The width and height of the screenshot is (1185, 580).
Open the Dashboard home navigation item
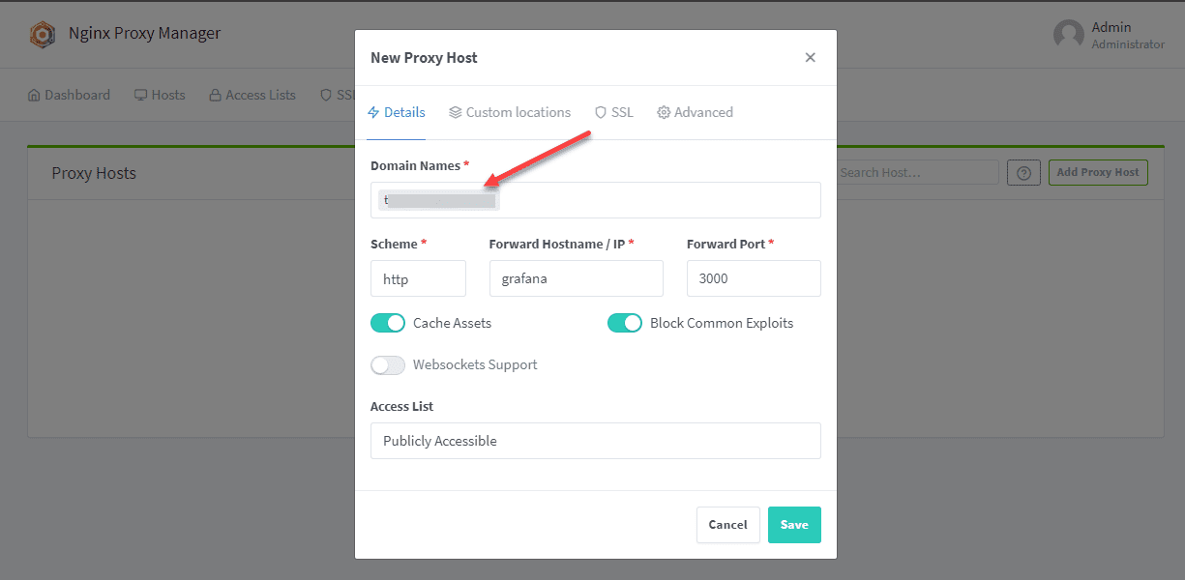[69, 95]
